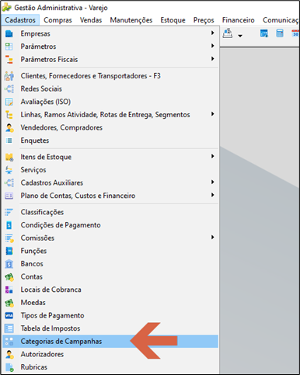Viewport: 300px width, 375px height.
Task: Click the Funções notebook icon
Action: [x=9, y=251]
